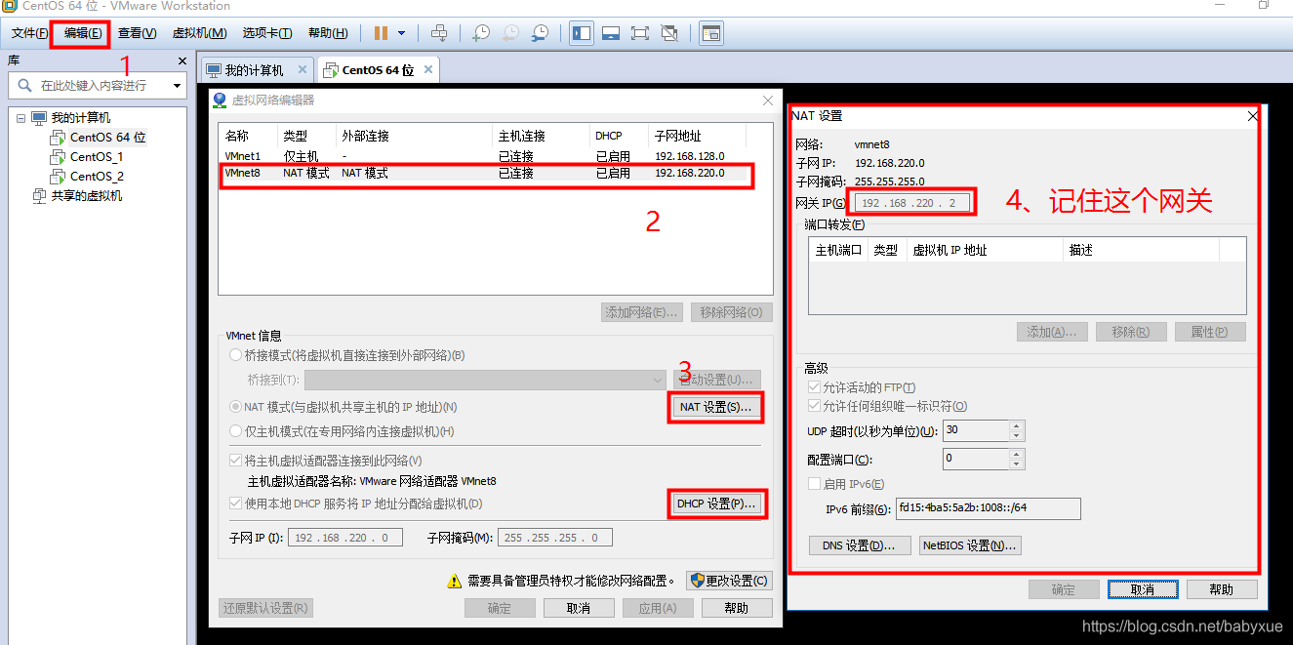Toggle 将主机虚拟适配器连接到此网络 checkbox
This screenshot has height=645, width=1293.
[x=235, y=461]
